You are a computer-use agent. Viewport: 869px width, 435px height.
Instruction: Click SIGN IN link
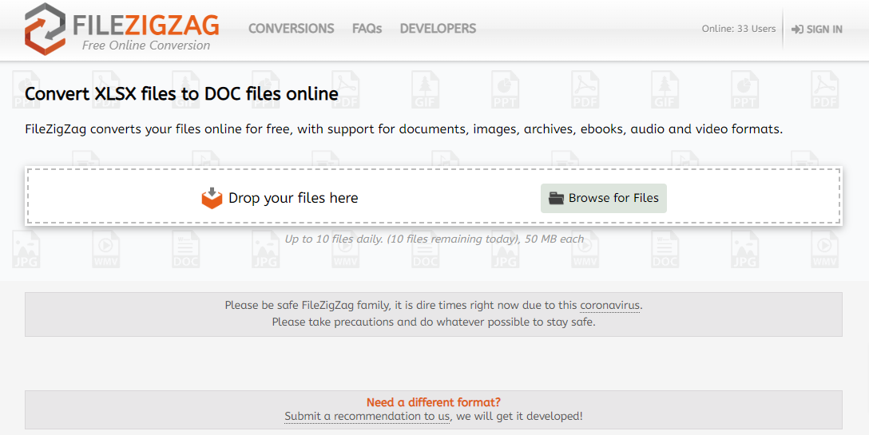point(817,30)
